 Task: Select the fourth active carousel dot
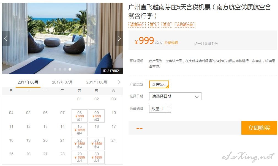pyautogui.click(x=70, y=69)
